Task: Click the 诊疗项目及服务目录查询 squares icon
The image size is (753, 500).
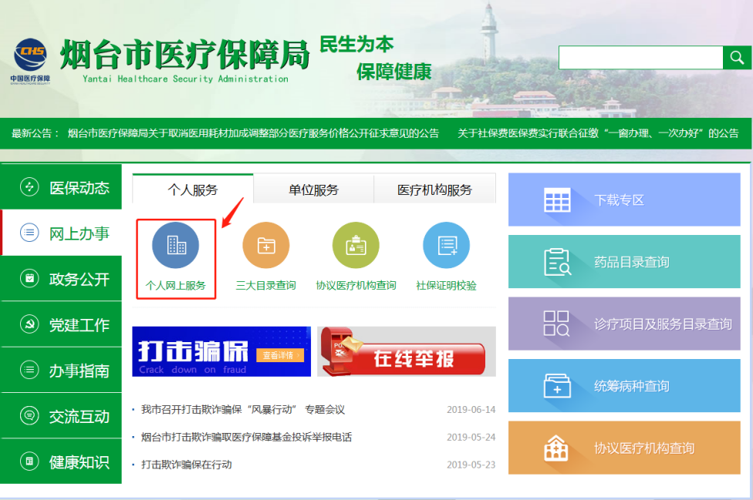Action: (x=556, y=324)
